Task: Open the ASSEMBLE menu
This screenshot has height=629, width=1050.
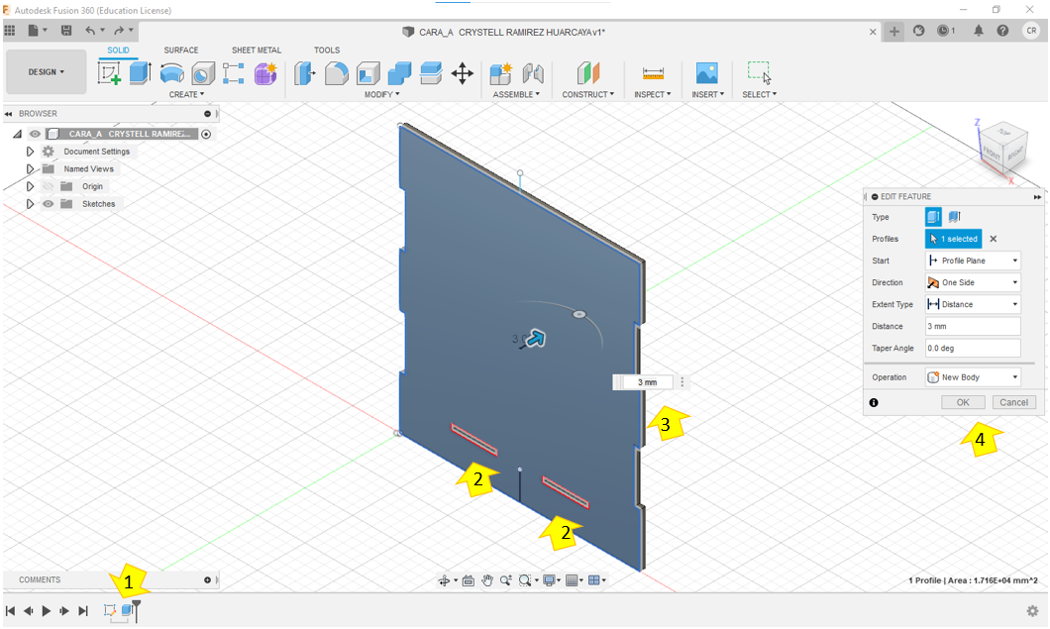Action: coord(516,94)
